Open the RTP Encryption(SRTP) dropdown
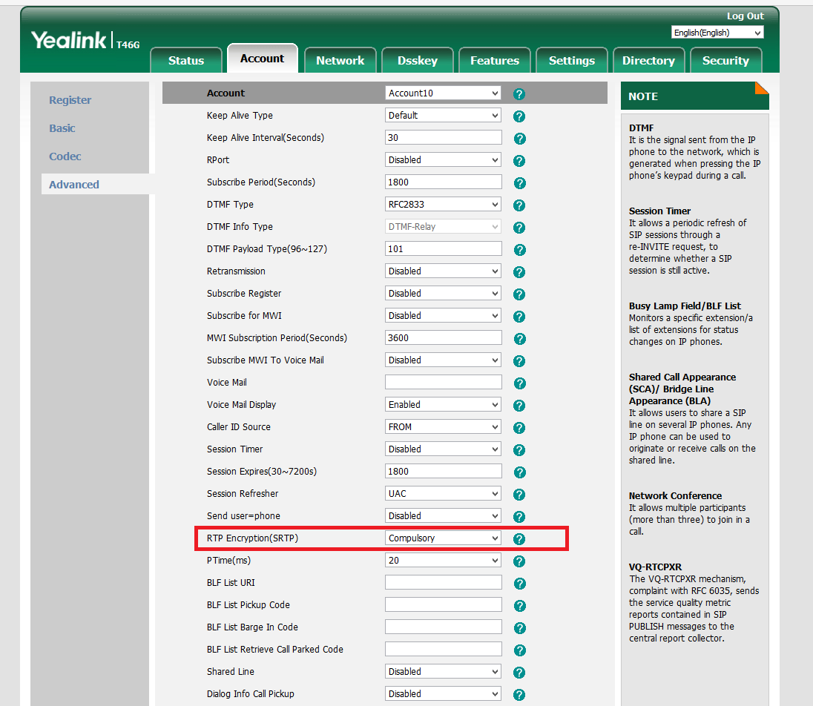813x706 pixels. 443,538
